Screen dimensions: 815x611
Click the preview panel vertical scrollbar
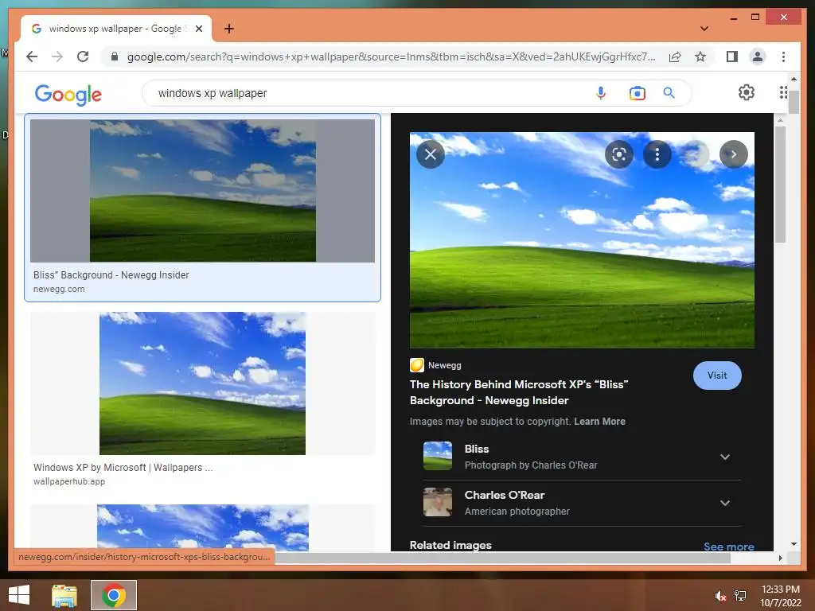(780, 184)
